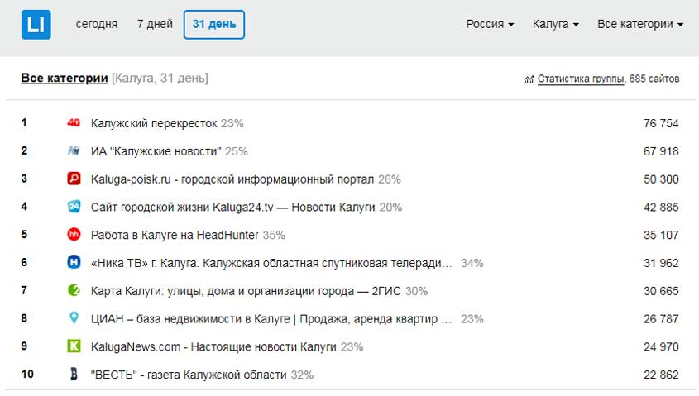699x396 pixels.
Task: Click the Kaluga24.tv site favicon
Action: point(73,207)
